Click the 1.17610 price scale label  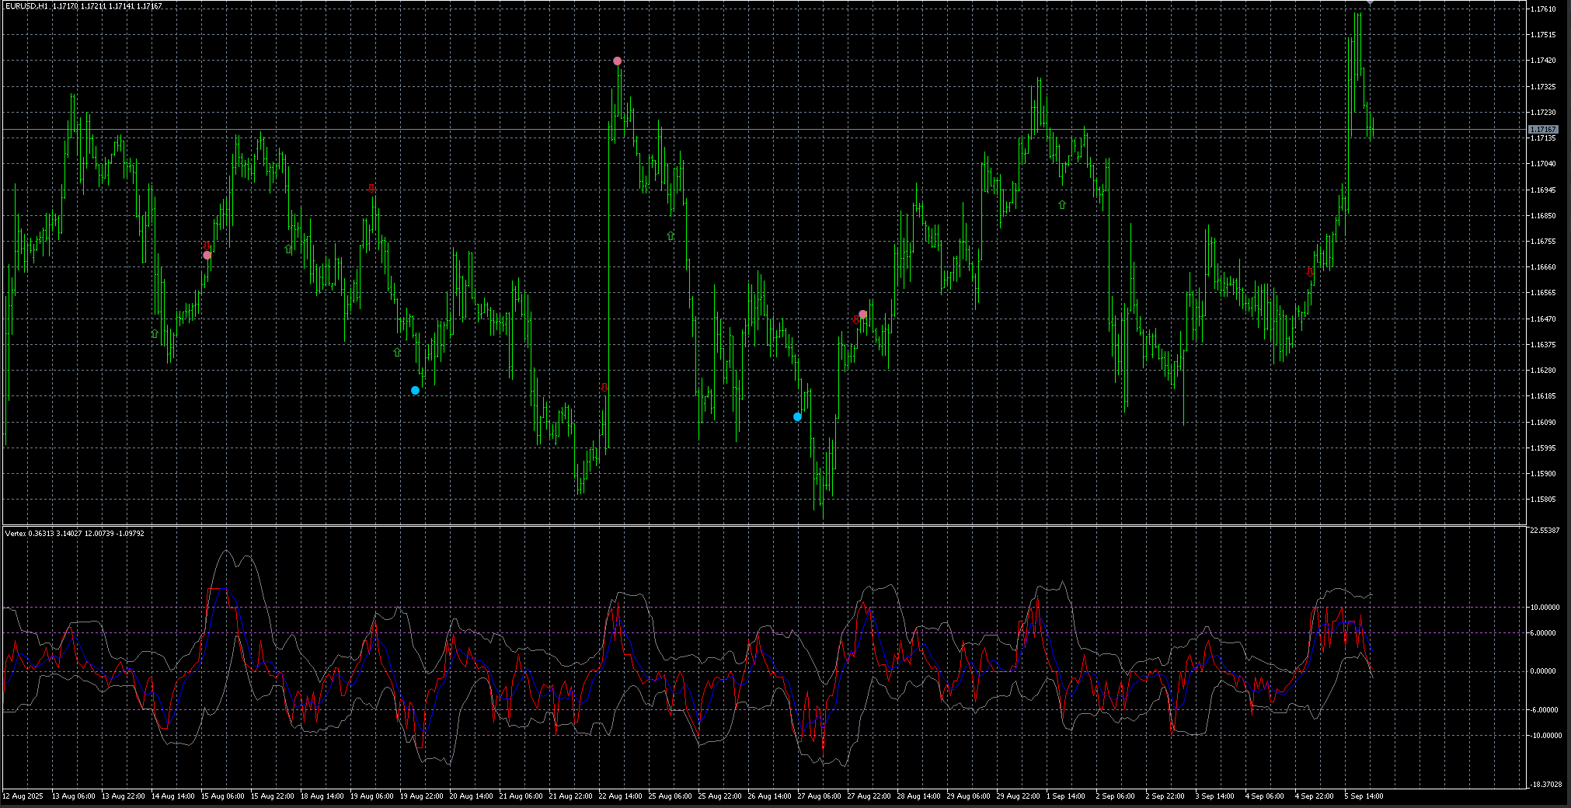click(x=1542, y=9)
